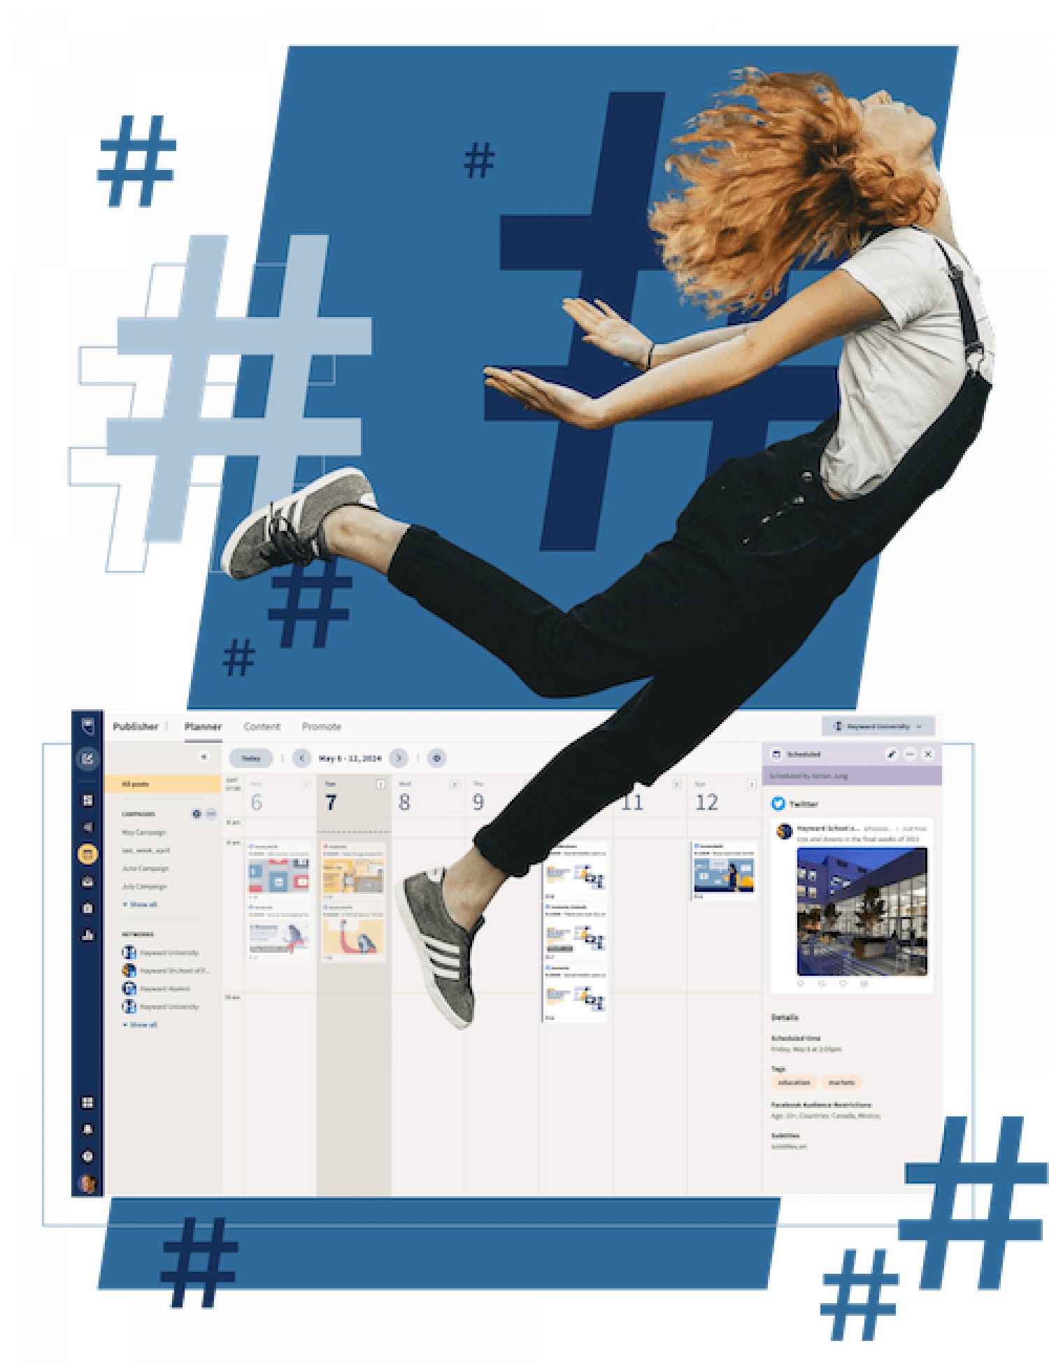Open the May 6 - 12, 2024 date range
The image size is (1049, 1364).
pos(350,758)
